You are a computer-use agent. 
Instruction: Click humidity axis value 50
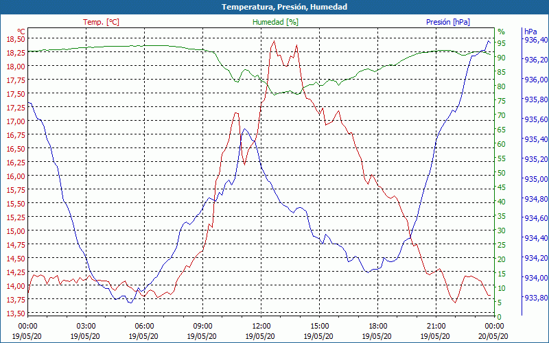502,173
